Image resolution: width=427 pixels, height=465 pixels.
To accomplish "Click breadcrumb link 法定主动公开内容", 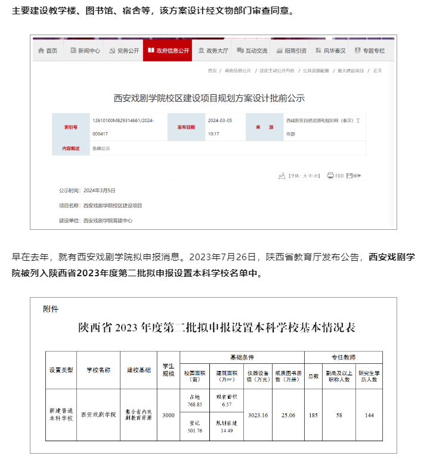I will (277, 71).
